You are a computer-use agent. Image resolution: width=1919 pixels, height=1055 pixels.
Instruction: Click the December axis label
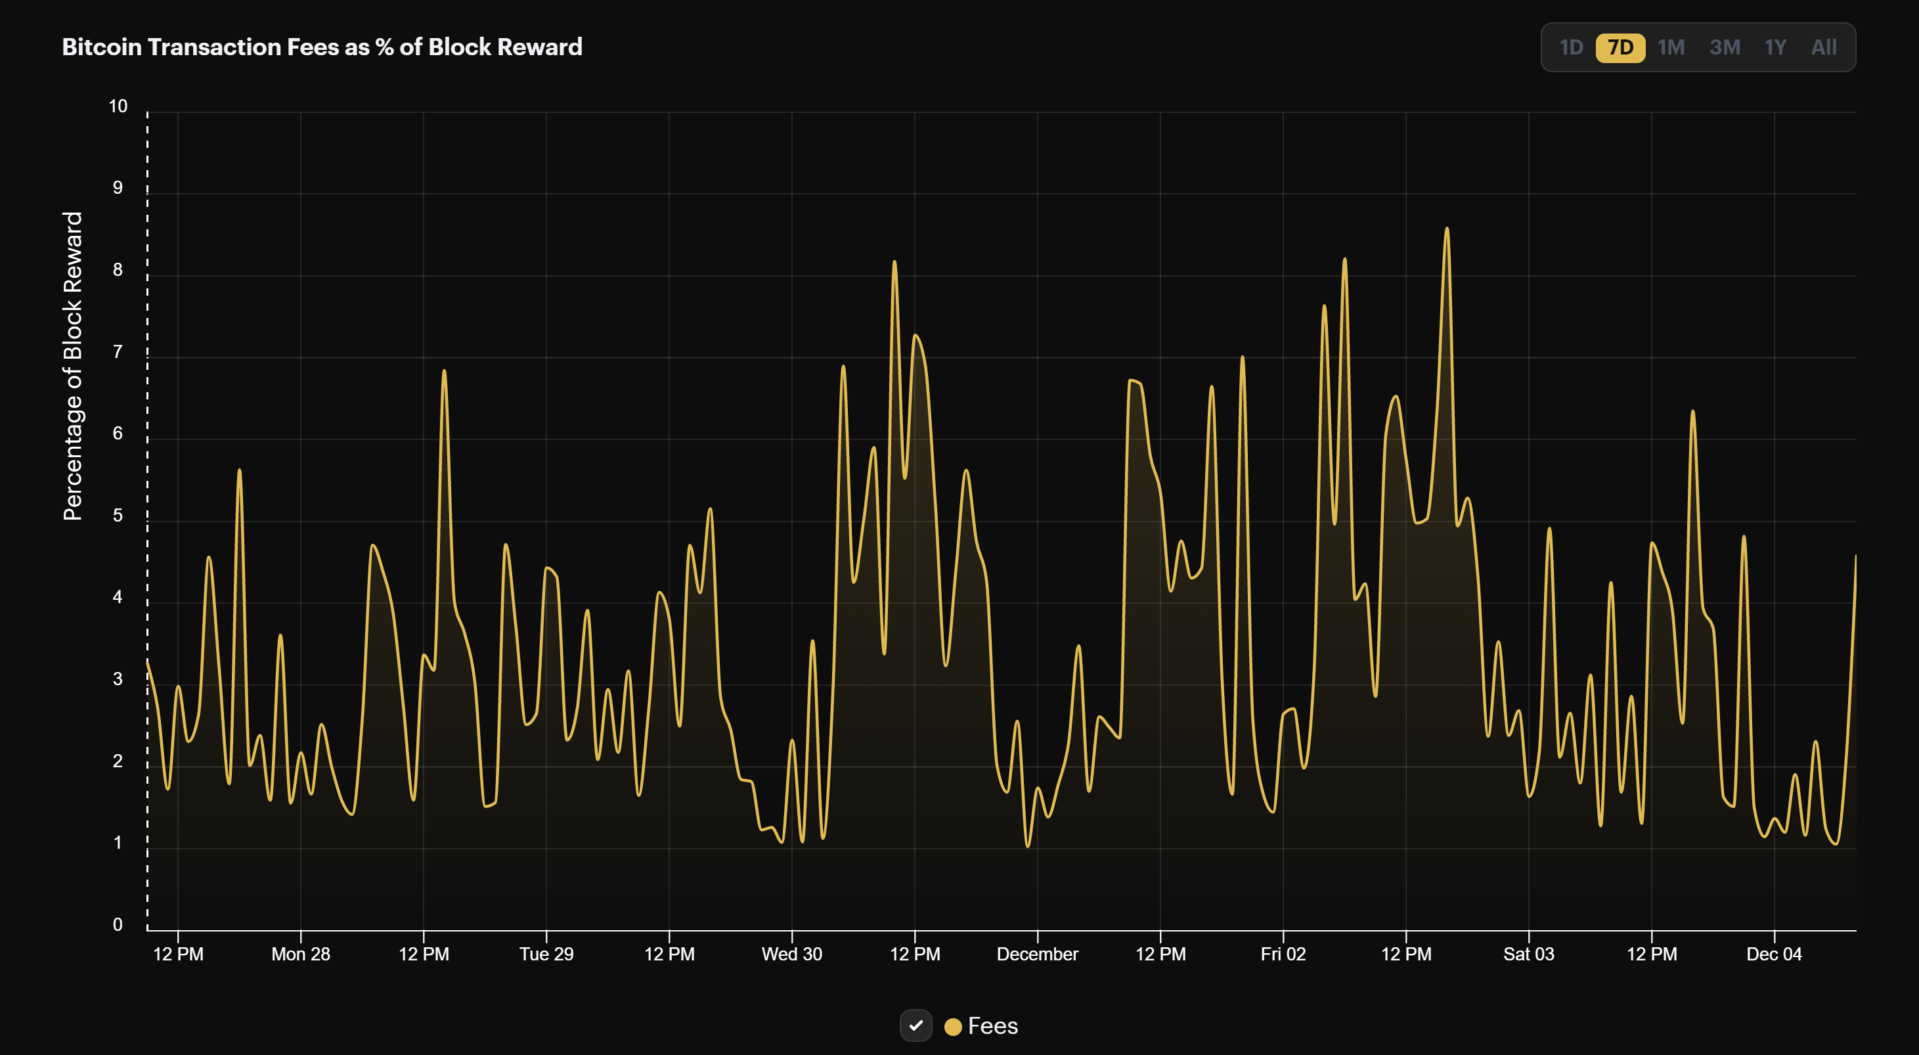coord(1038,954)
